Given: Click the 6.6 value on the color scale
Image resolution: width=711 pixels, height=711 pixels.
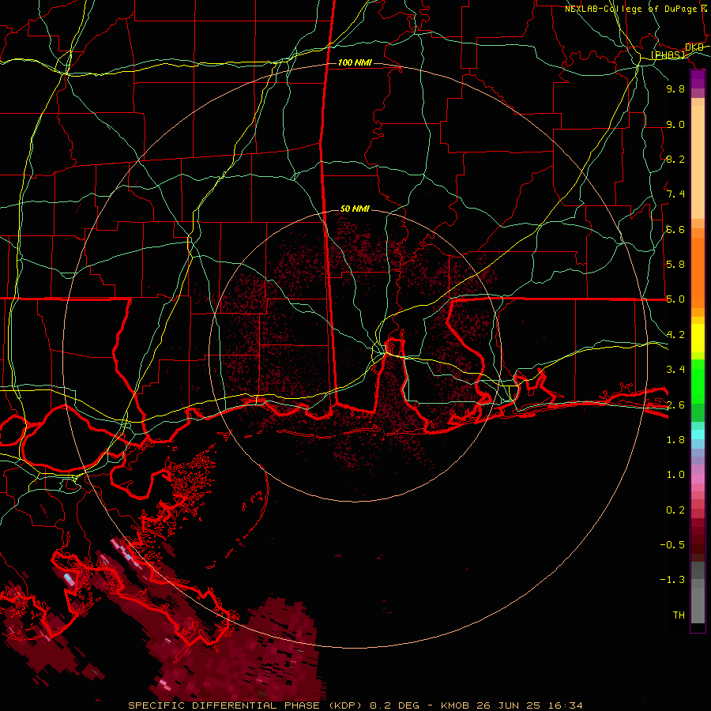Looking at the screenshot, I should click(x=675, y=229).
